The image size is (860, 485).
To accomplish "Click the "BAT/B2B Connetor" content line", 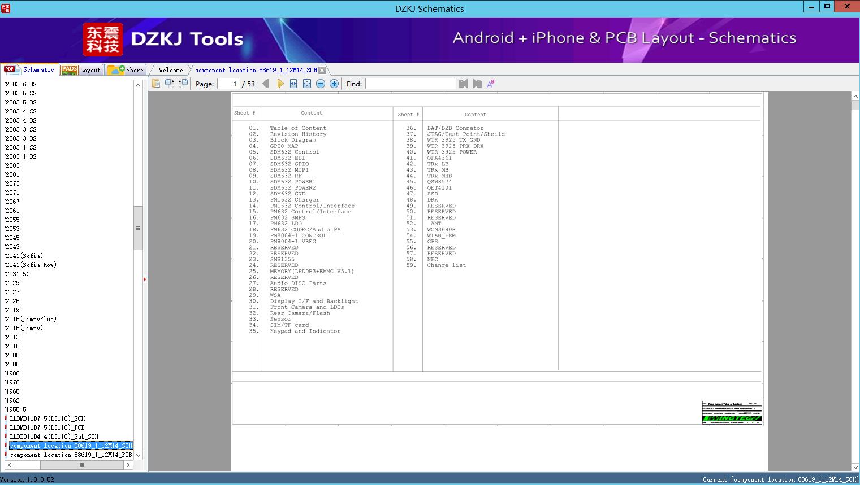I will point(455,128).
